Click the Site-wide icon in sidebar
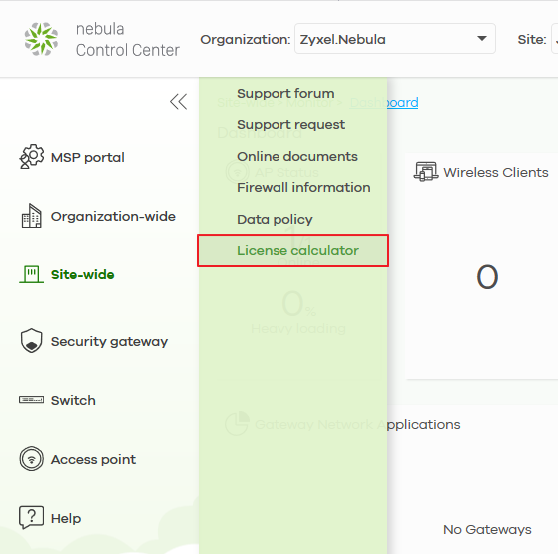This screenshot has width=558, height=554. [x=31, y=274]
